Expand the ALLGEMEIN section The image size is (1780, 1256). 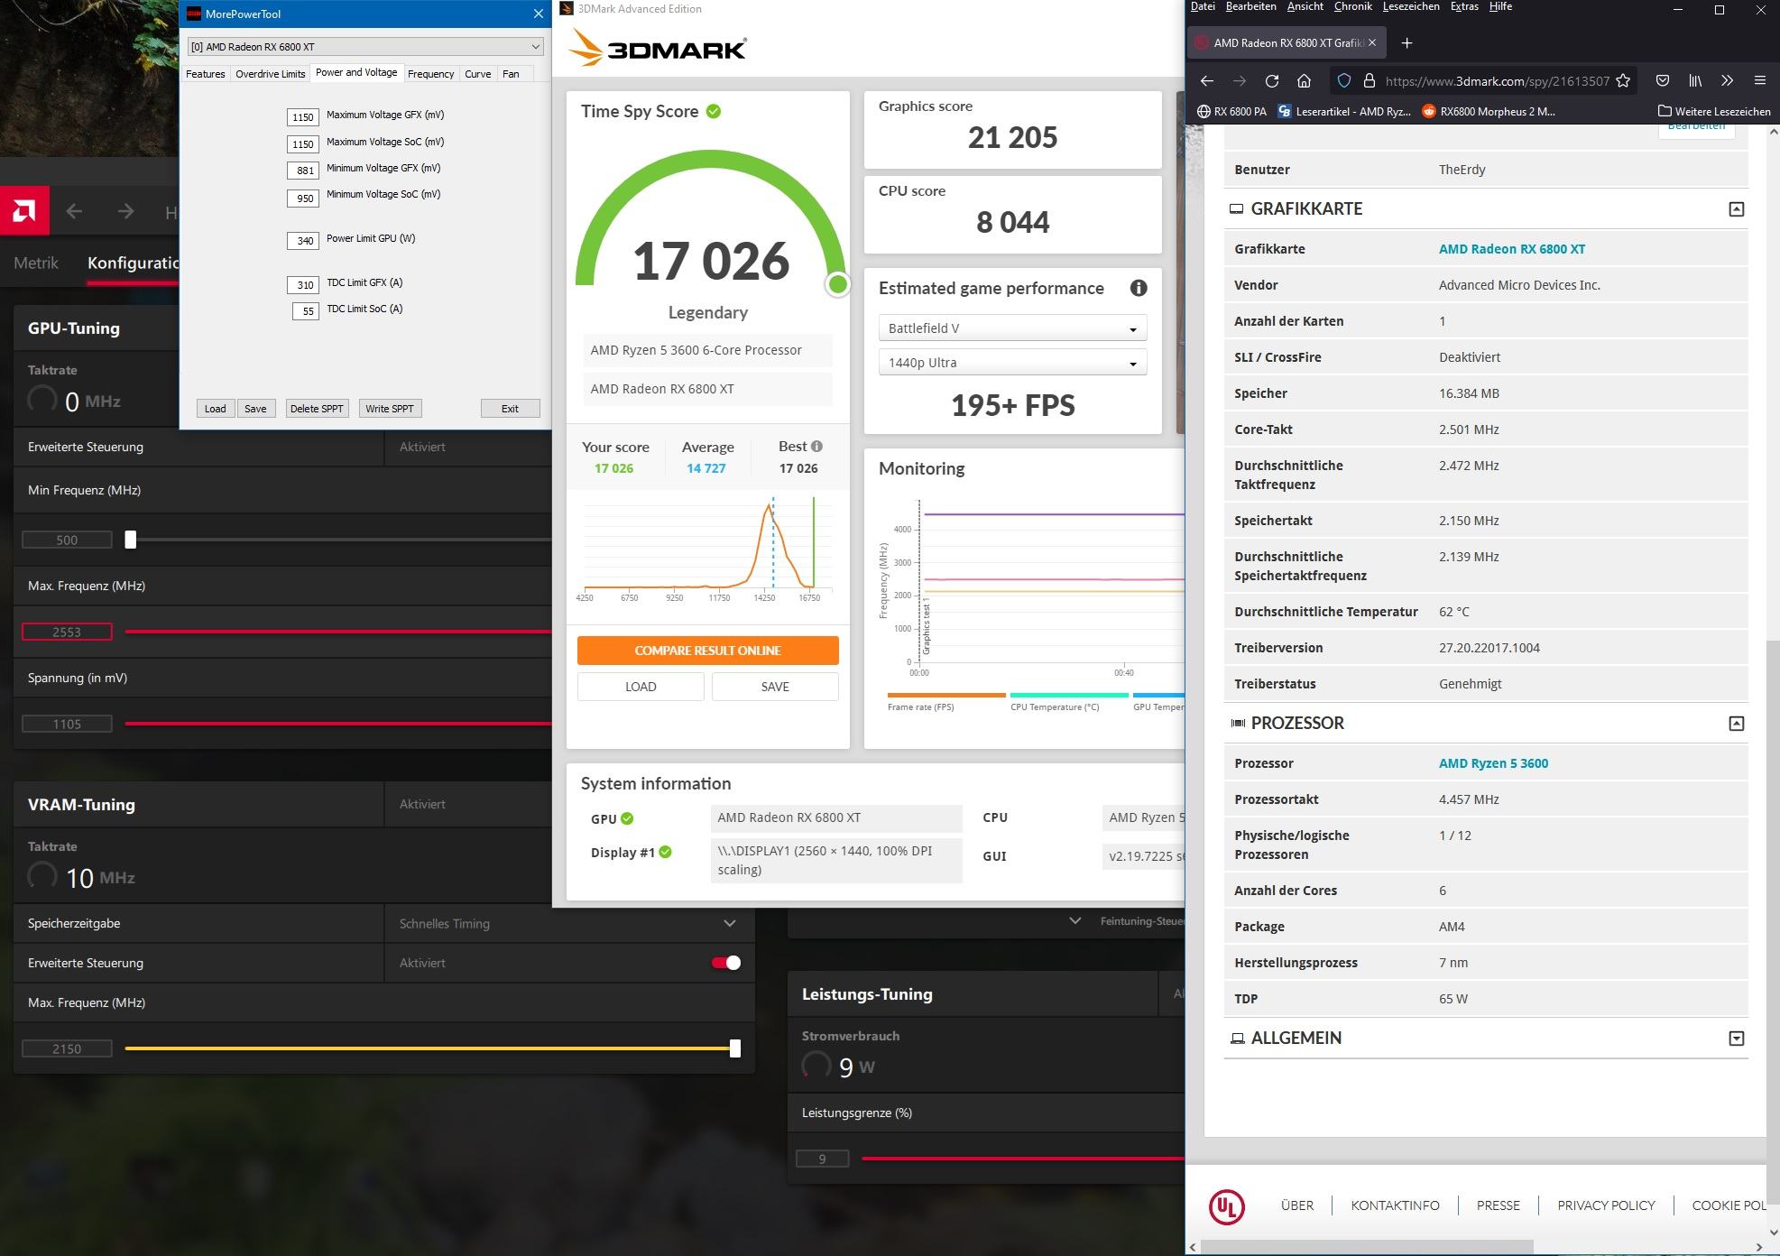pos(1736,1039)
